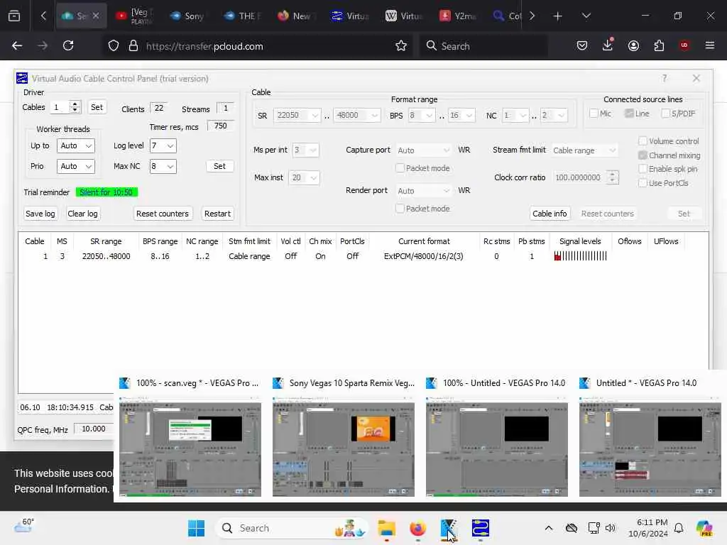The width and height of the screenshot is (727, 545).
Task: Open the SR minimum 22050 dropdown
Action: pos(297,115)
